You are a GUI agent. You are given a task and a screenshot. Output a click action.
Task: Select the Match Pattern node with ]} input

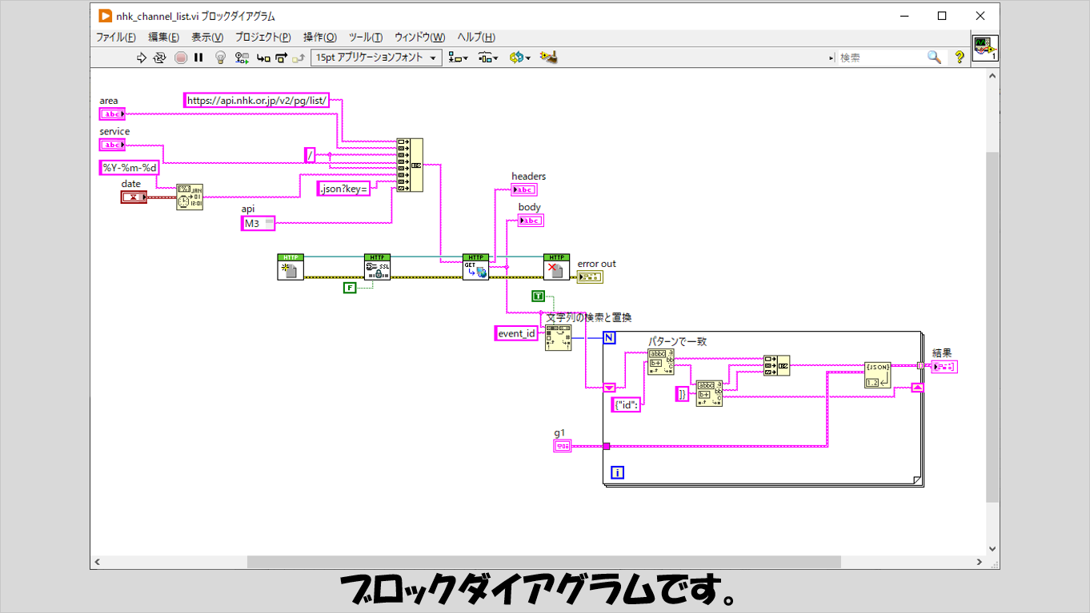710,393
